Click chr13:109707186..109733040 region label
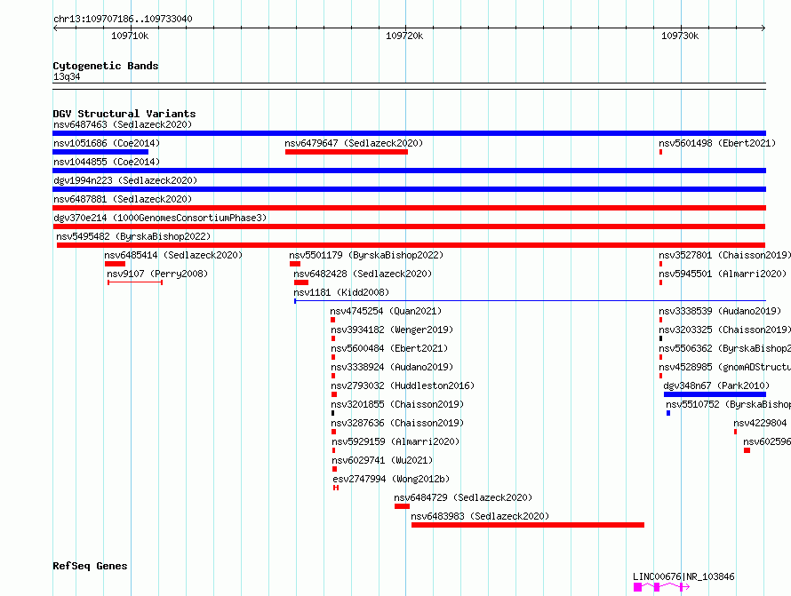This screenshot has height=596, width=791. 123,20
